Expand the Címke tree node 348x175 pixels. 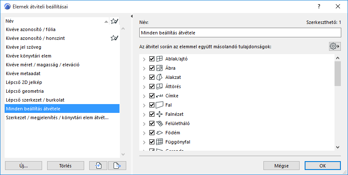coord(144,96)
